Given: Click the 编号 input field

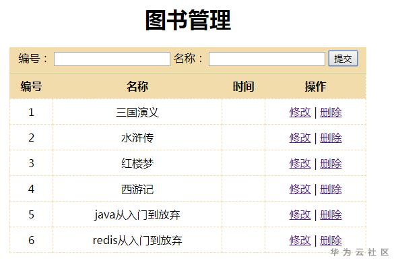Looking at the screenshot, I should (x=112, y=59).
